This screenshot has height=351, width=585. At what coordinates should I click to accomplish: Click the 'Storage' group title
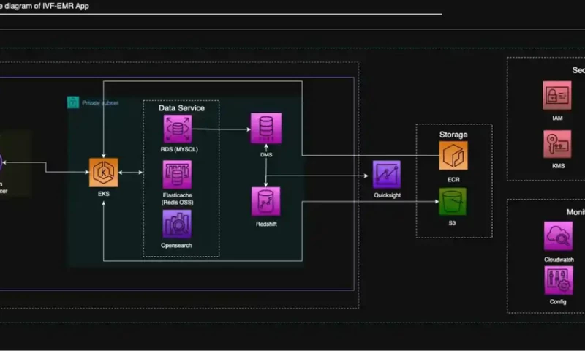(453, 135)
